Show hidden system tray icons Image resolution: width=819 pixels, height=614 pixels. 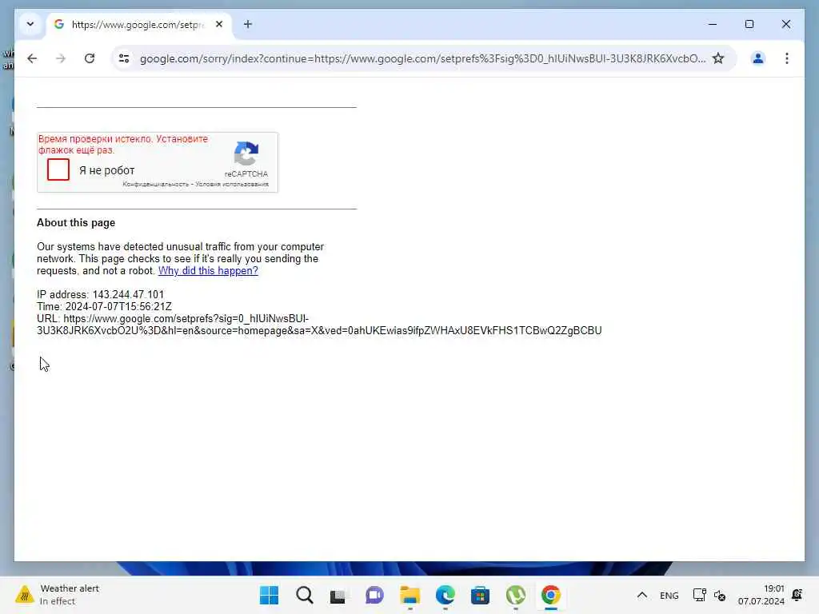point(642,595)
